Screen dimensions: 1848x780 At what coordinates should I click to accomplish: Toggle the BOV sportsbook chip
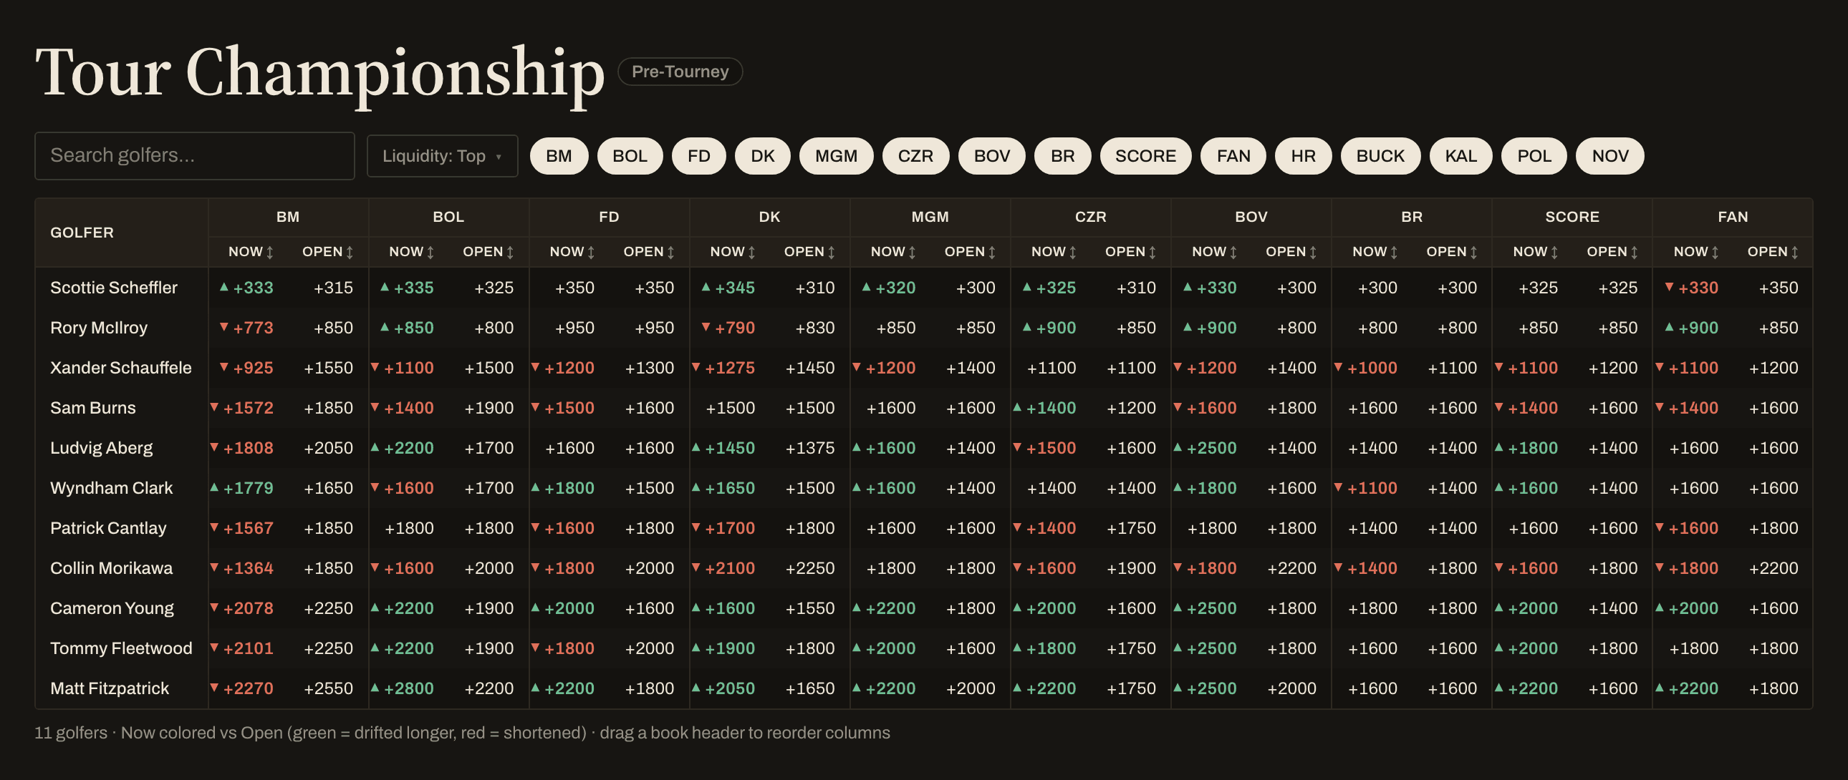[992, 155]
